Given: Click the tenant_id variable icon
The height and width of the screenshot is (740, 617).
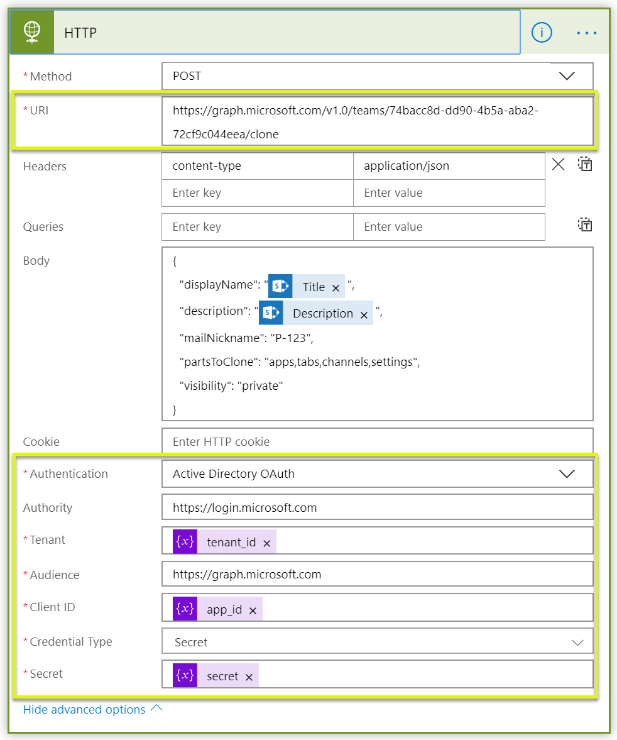Looking at the screenshot, I should (185, 541).
